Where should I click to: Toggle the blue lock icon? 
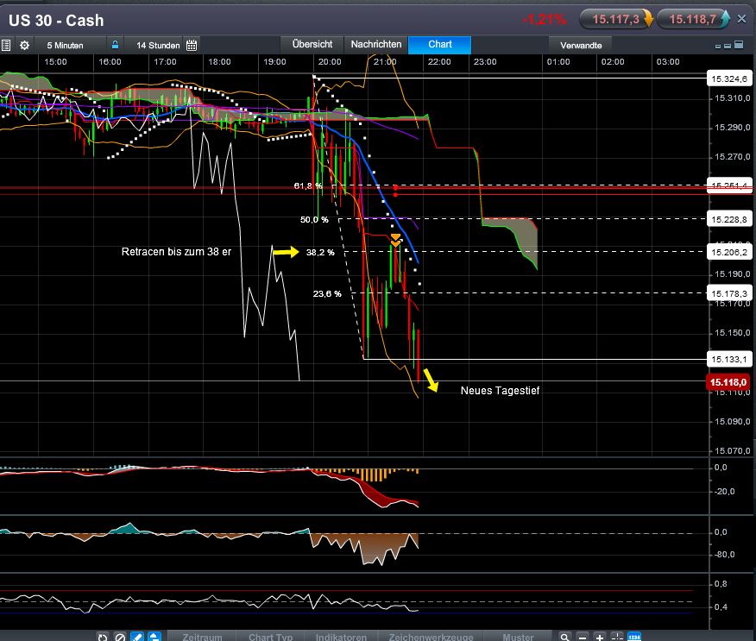pos(116,45)
